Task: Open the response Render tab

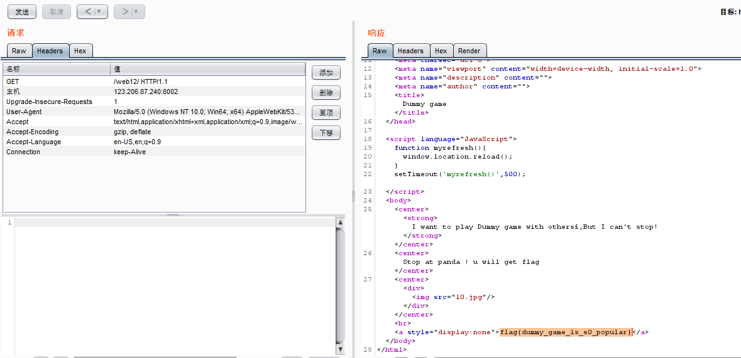Action: pyautogui.click(x=469, y=51)
